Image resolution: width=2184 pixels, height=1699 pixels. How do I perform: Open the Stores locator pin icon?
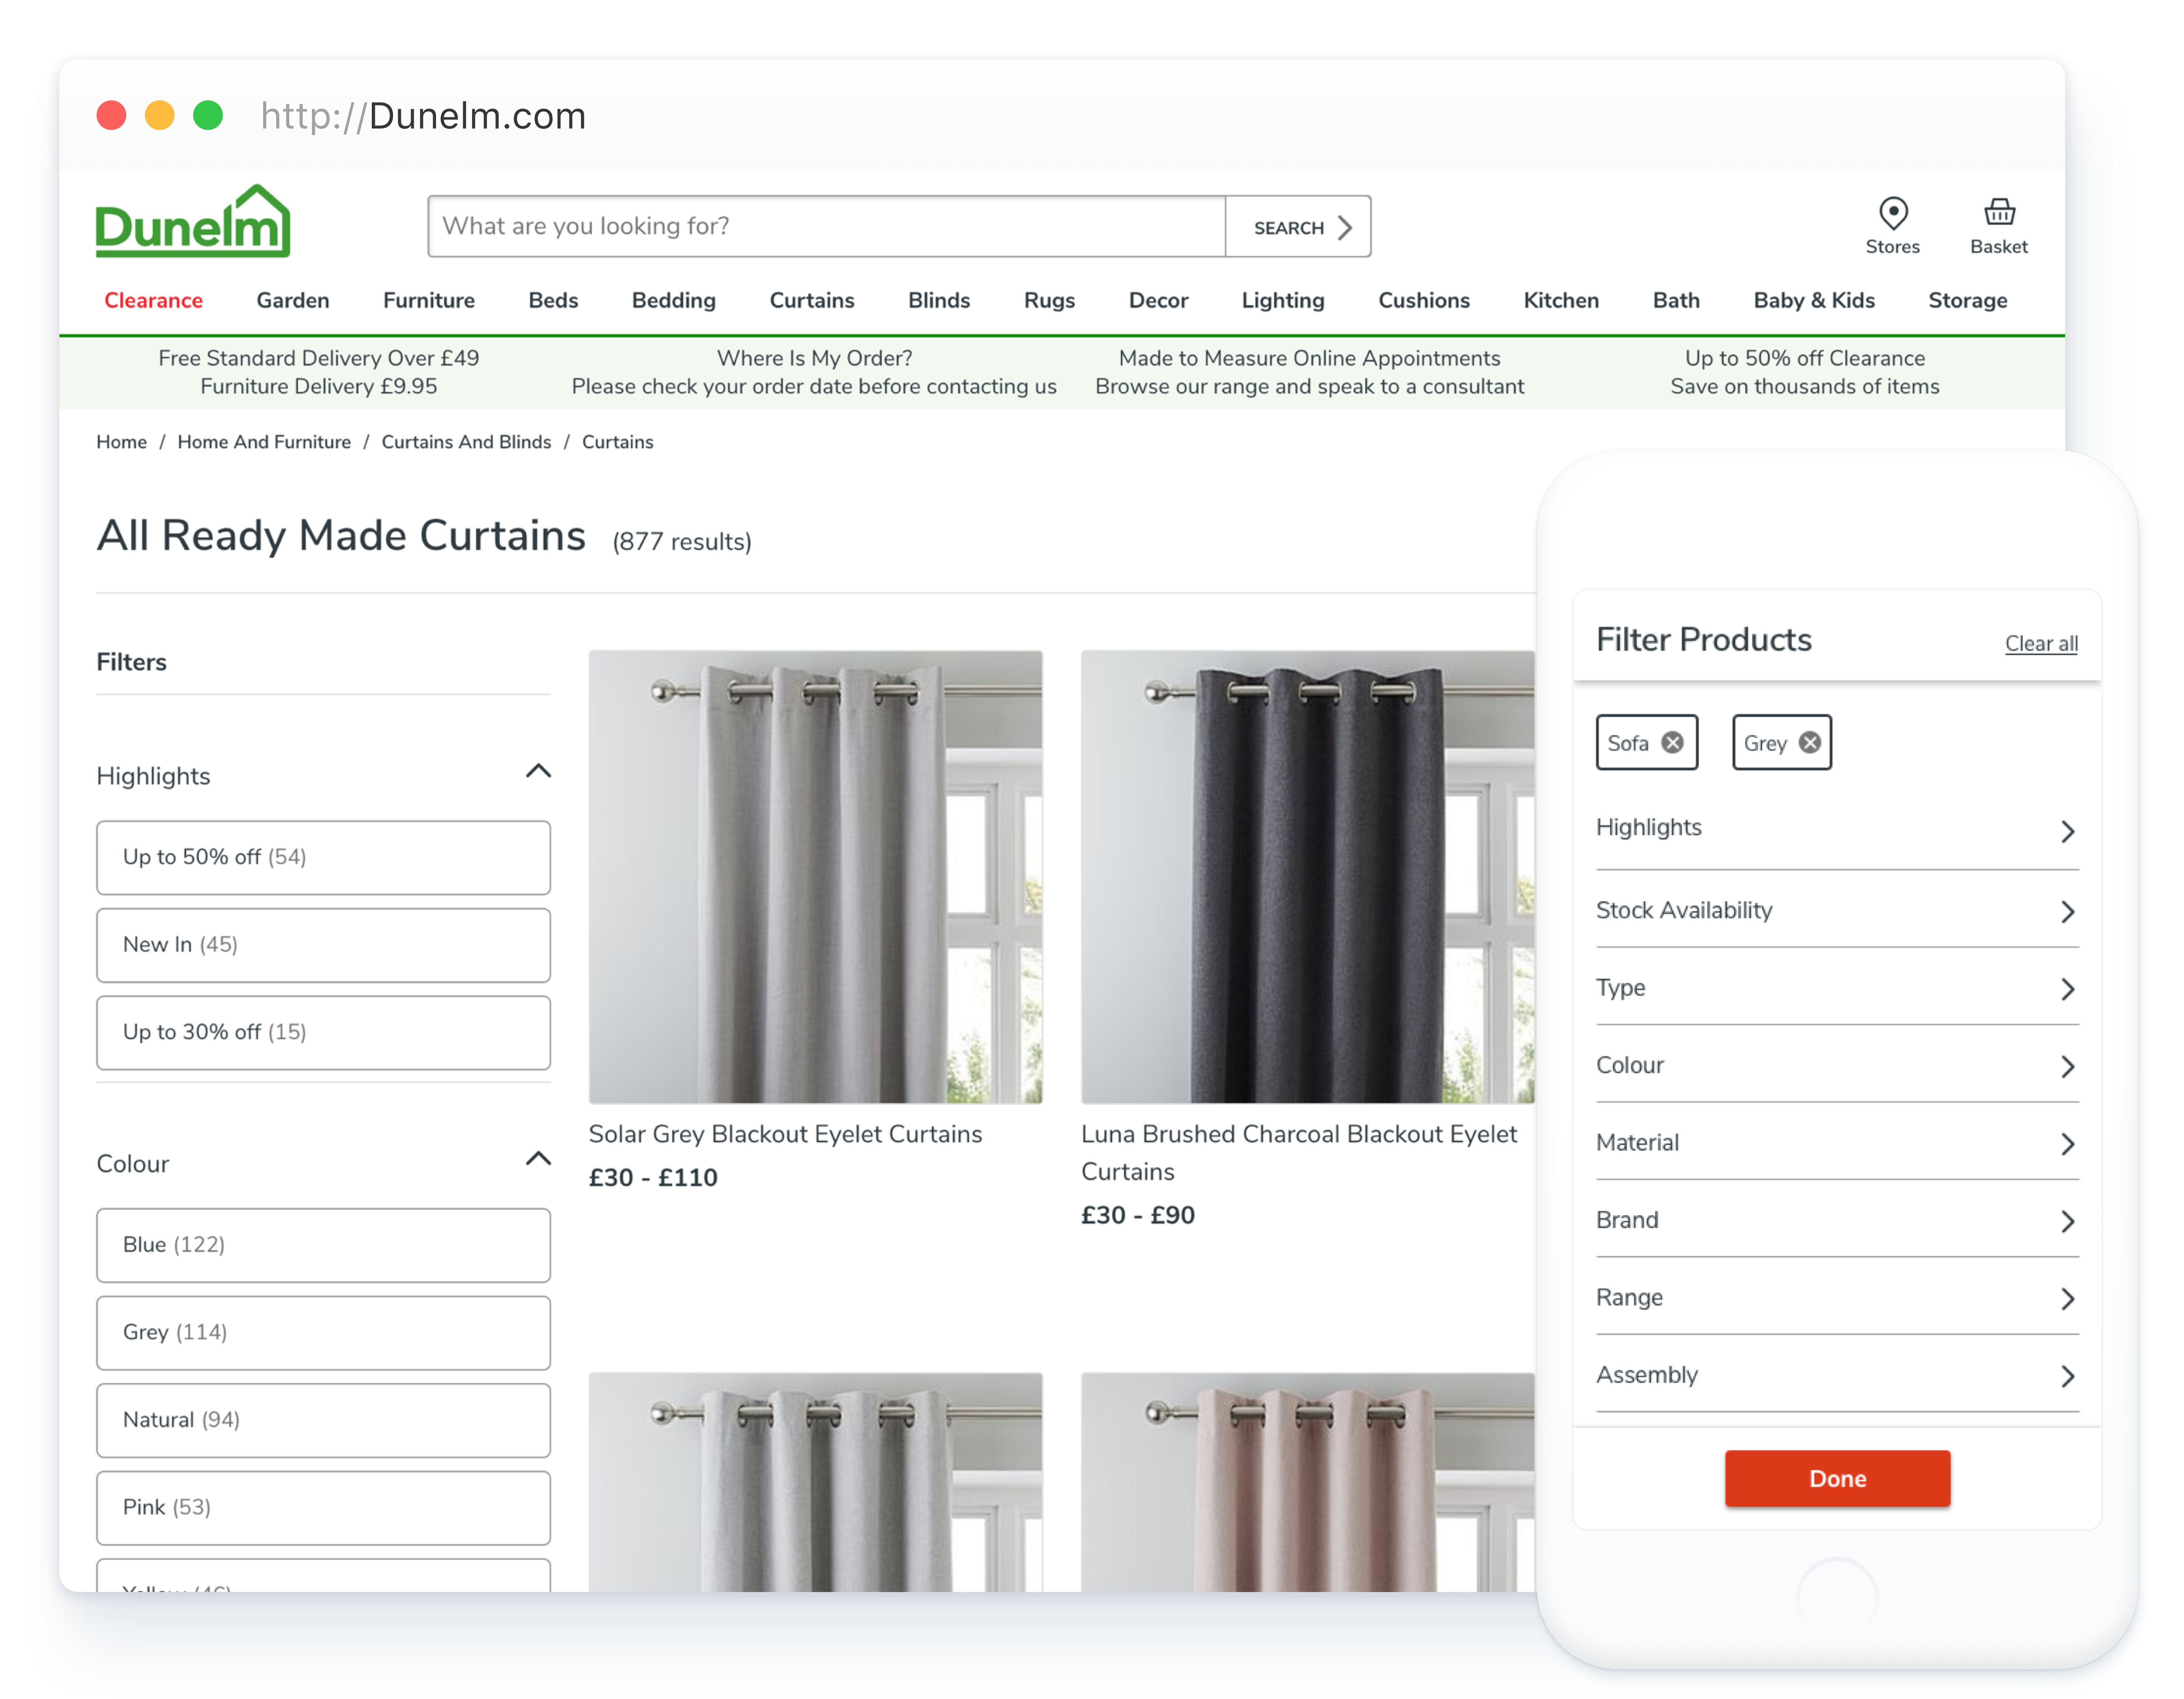pos(1893,213)
